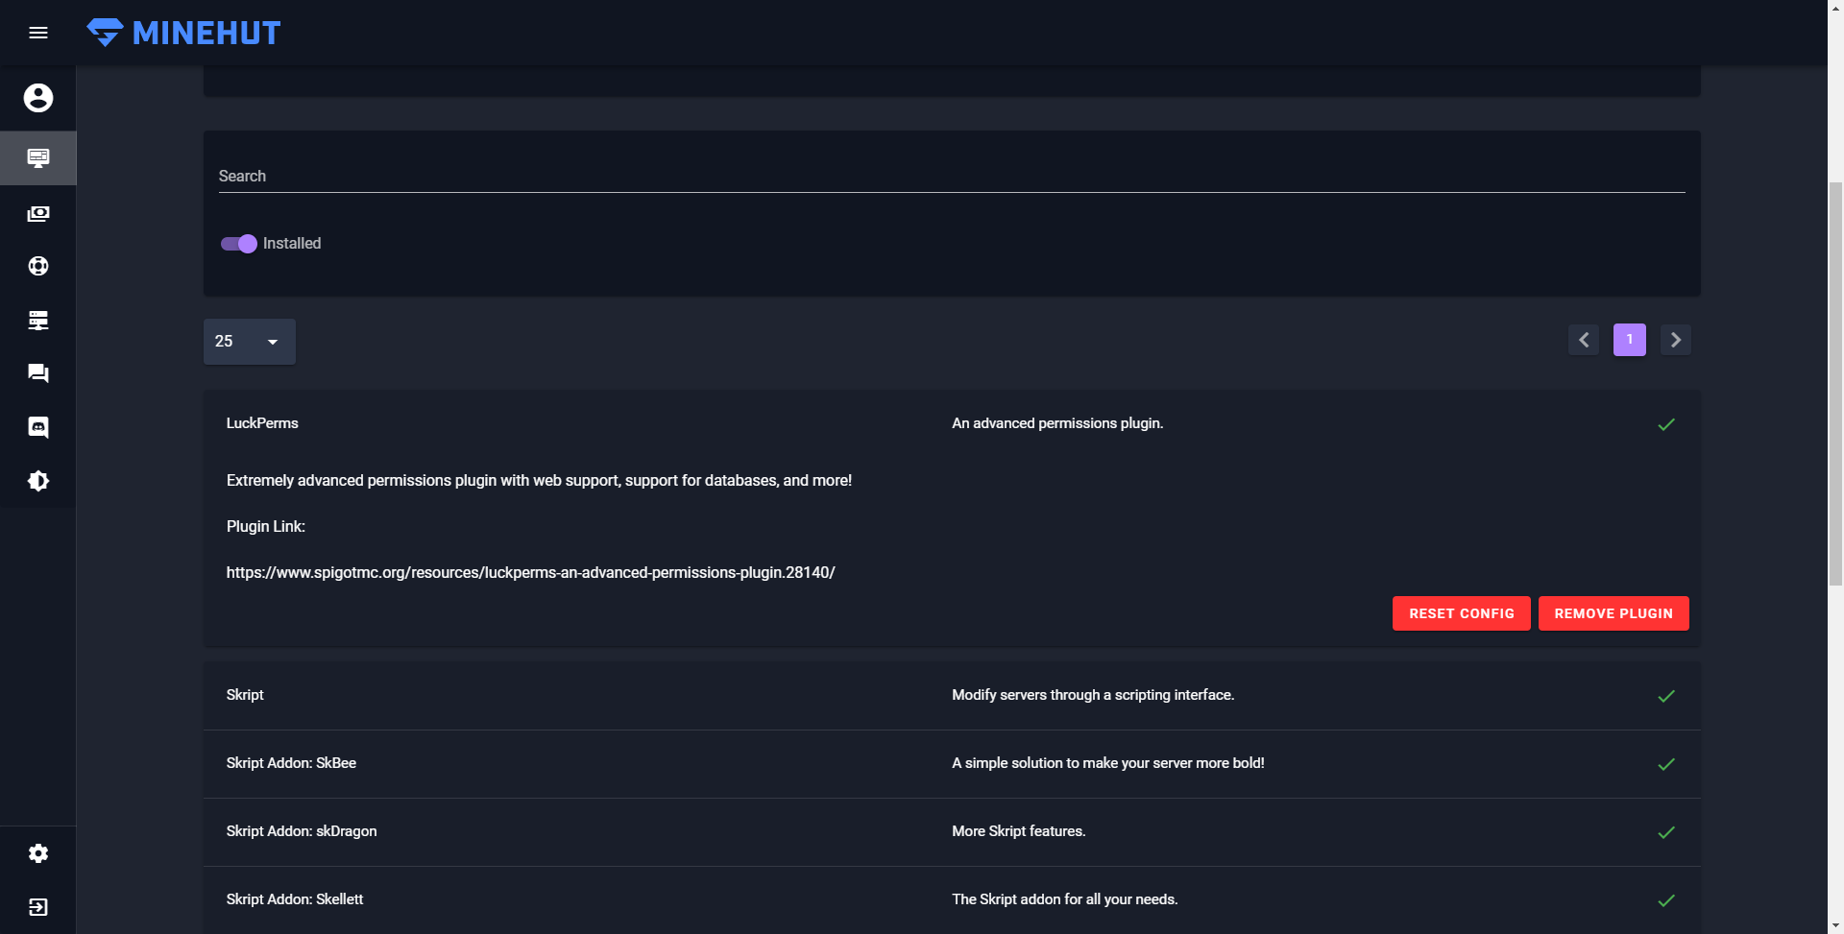Open the hamburger navigation menu
1844x934 pixels.
tap(38, 33)
